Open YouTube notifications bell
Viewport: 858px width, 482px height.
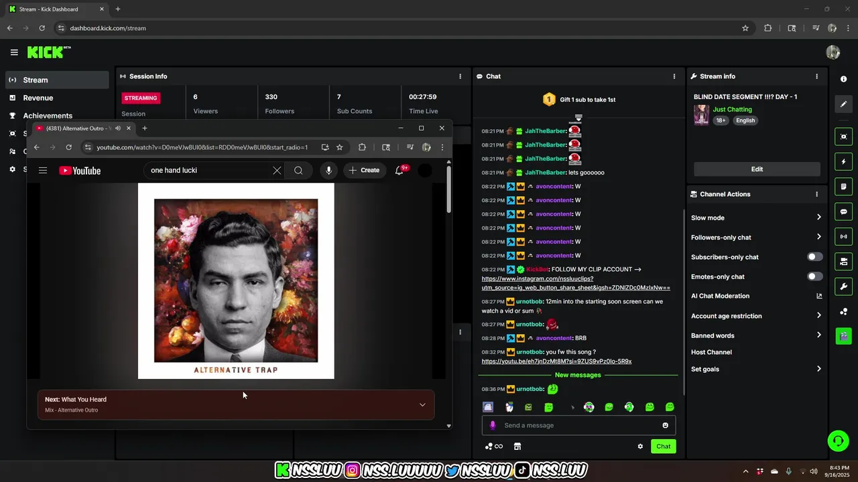[400, 170]
